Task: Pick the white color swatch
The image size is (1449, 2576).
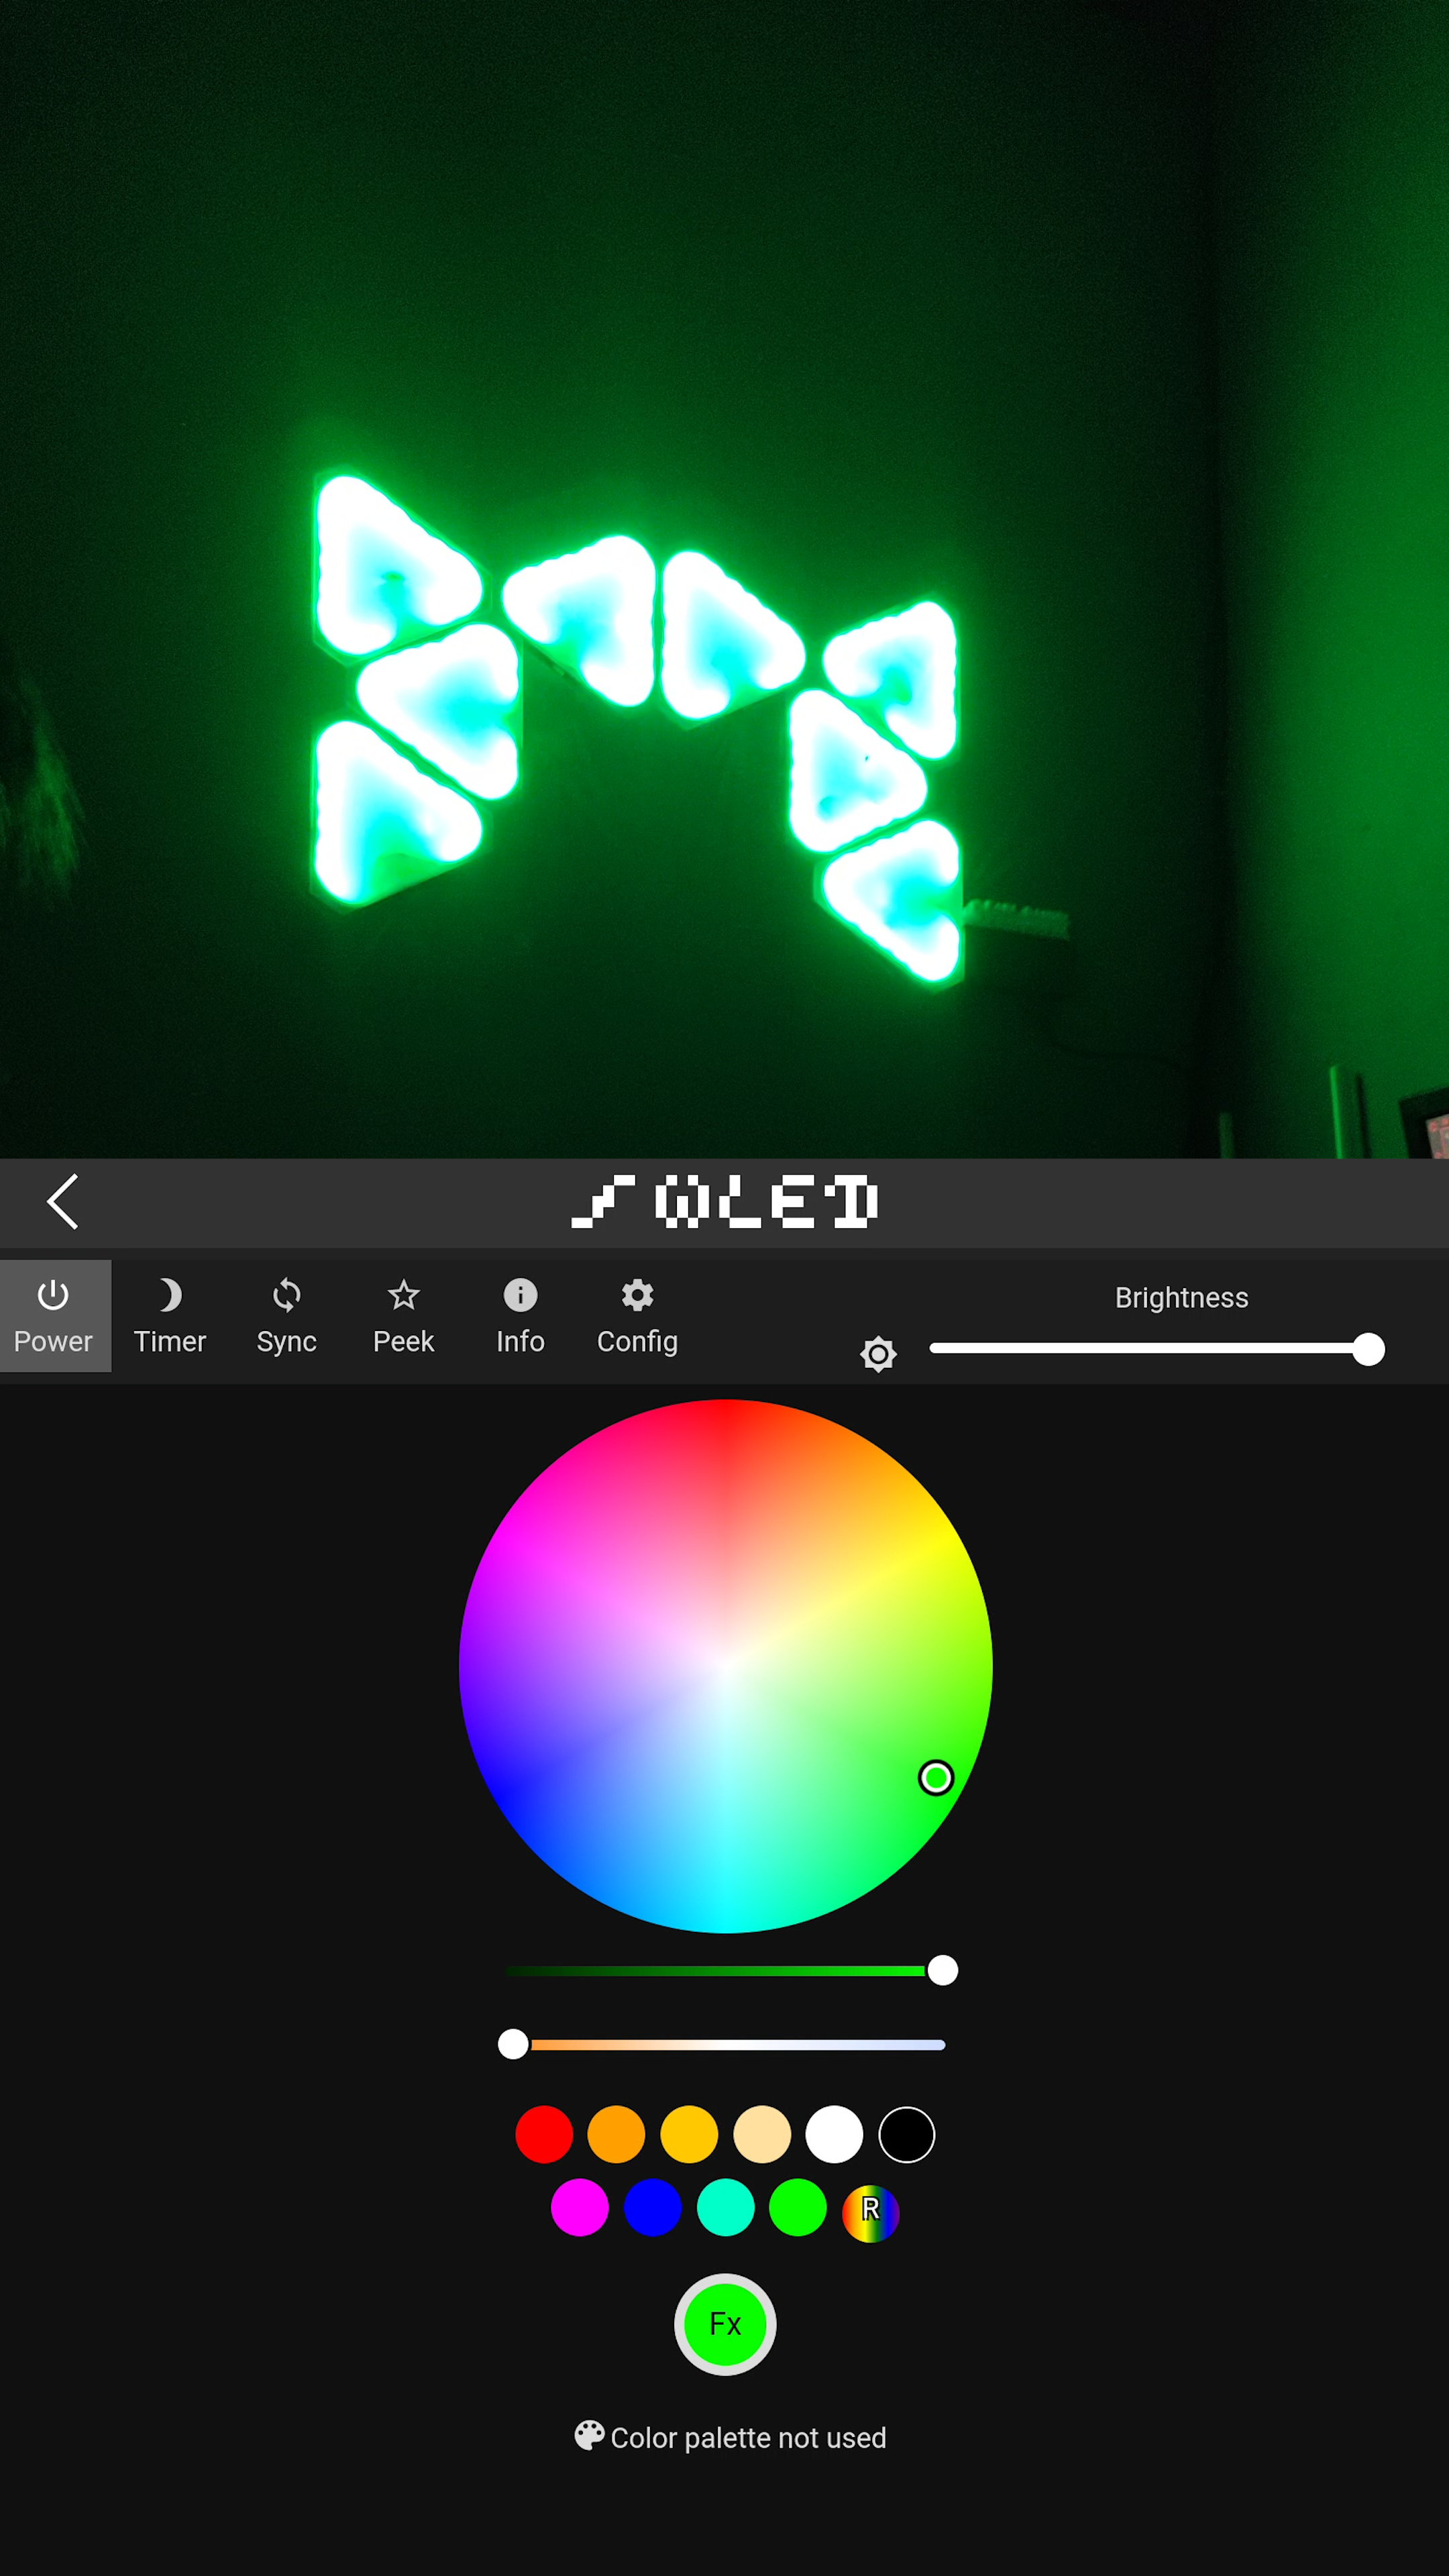Action: click(834, 2134)
